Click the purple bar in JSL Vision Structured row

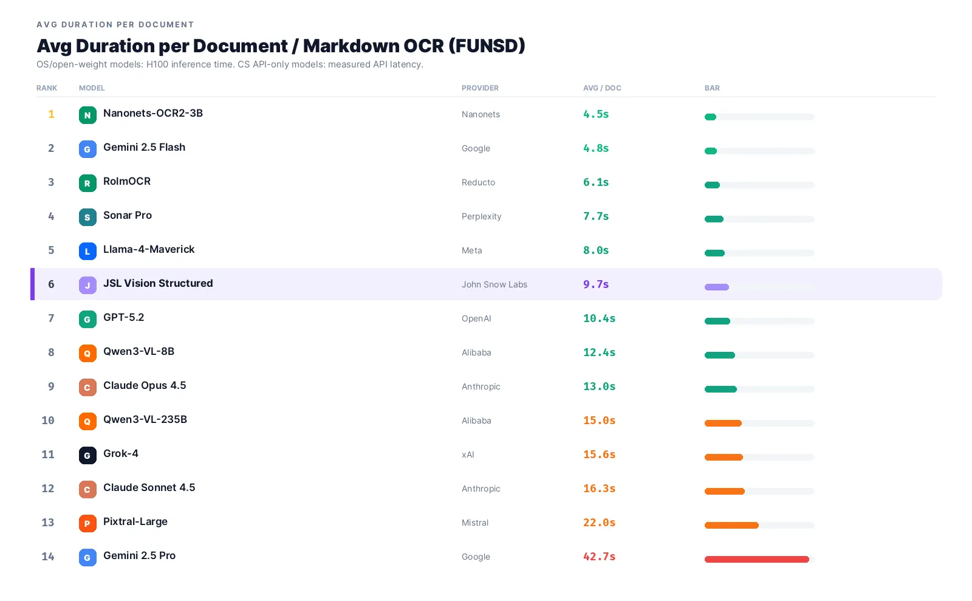717,287
